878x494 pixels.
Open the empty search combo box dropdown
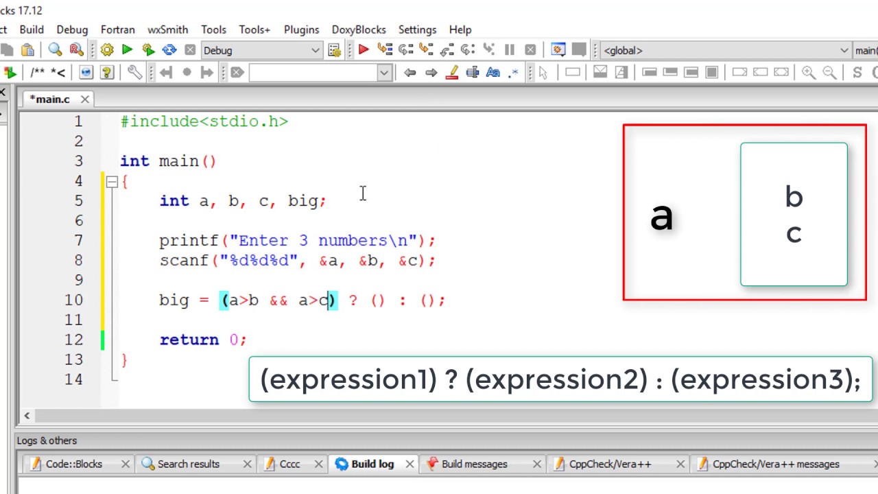tap(384, 72)
